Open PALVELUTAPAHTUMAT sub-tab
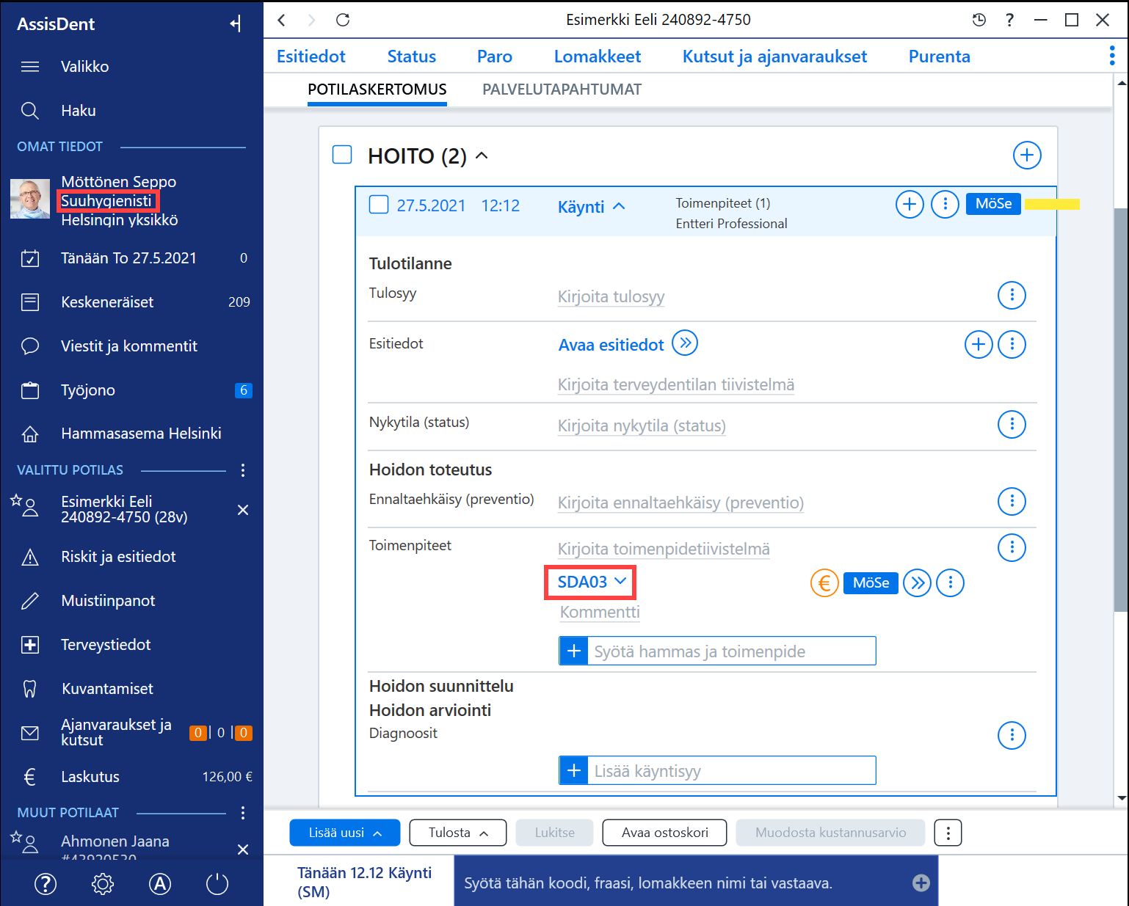Image resolution: width=1129 pixels, height=906 pixels. click(562, 89)
